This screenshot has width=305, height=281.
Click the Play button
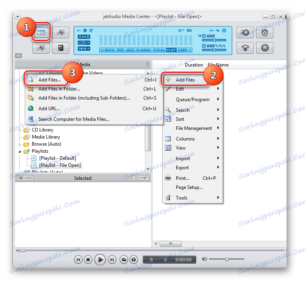pyautogui.click(x=100, y=259)
